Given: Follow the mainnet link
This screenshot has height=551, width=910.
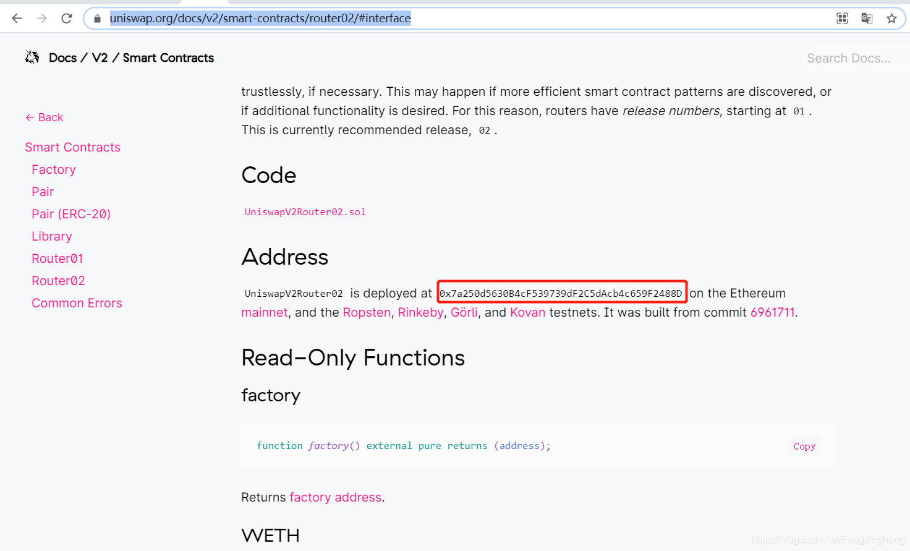Looking at the screenshot, I should pyautogui.click(x=265, y=312).
